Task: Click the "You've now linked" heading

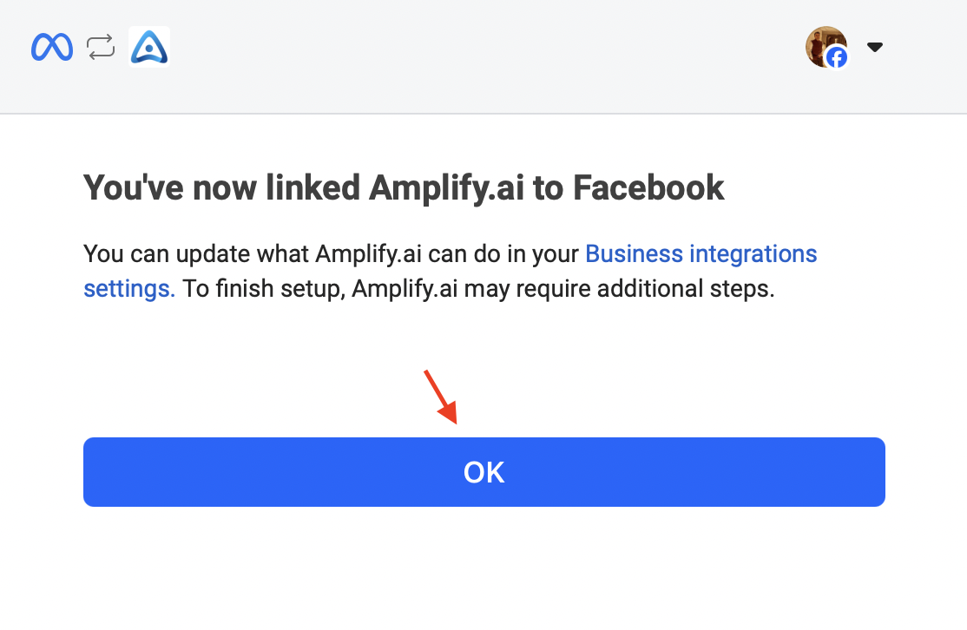Action: (404, 188)
